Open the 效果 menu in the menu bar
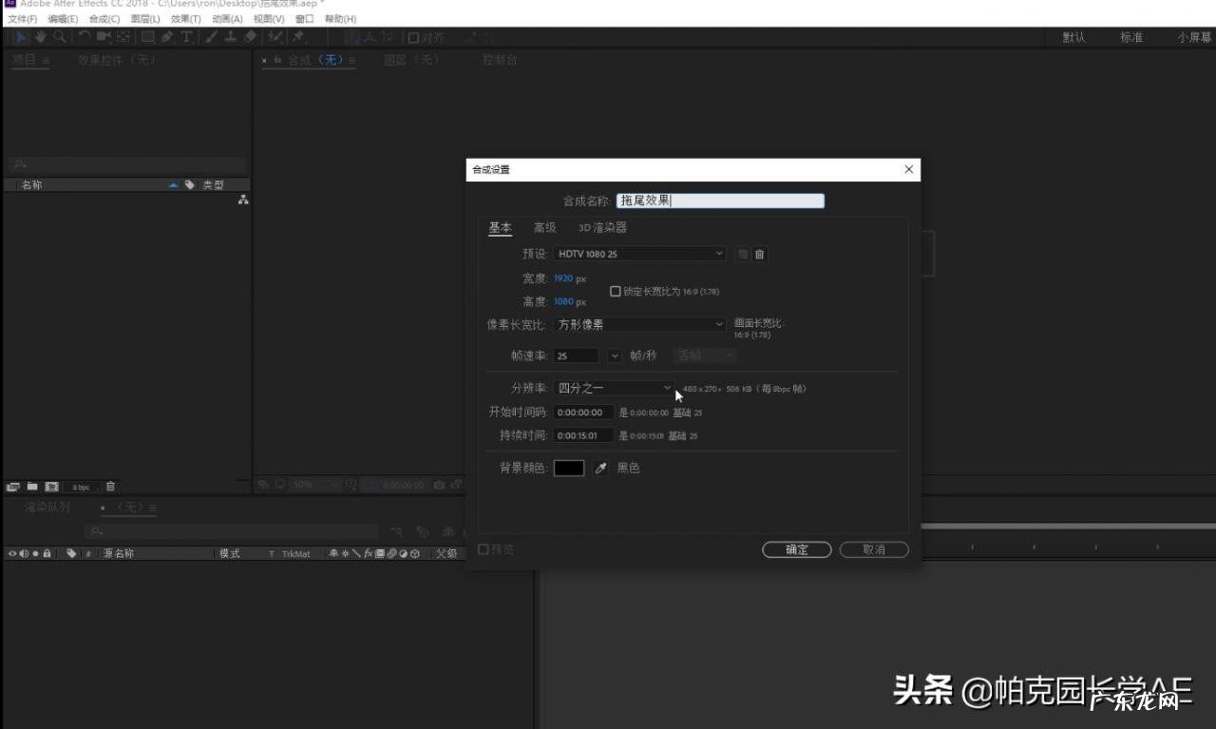 pos(187,18)
